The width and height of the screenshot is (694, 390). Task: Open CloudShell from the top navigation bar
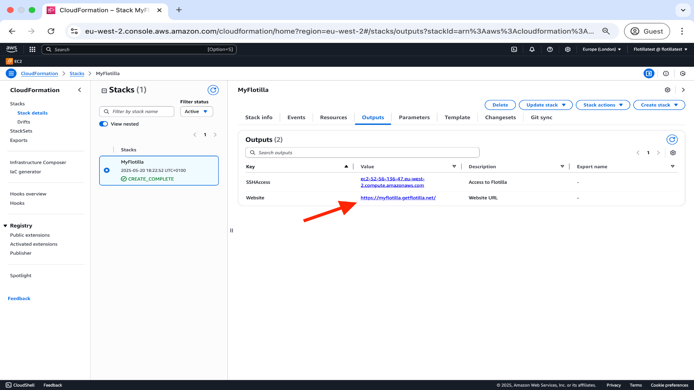(514, 49)
